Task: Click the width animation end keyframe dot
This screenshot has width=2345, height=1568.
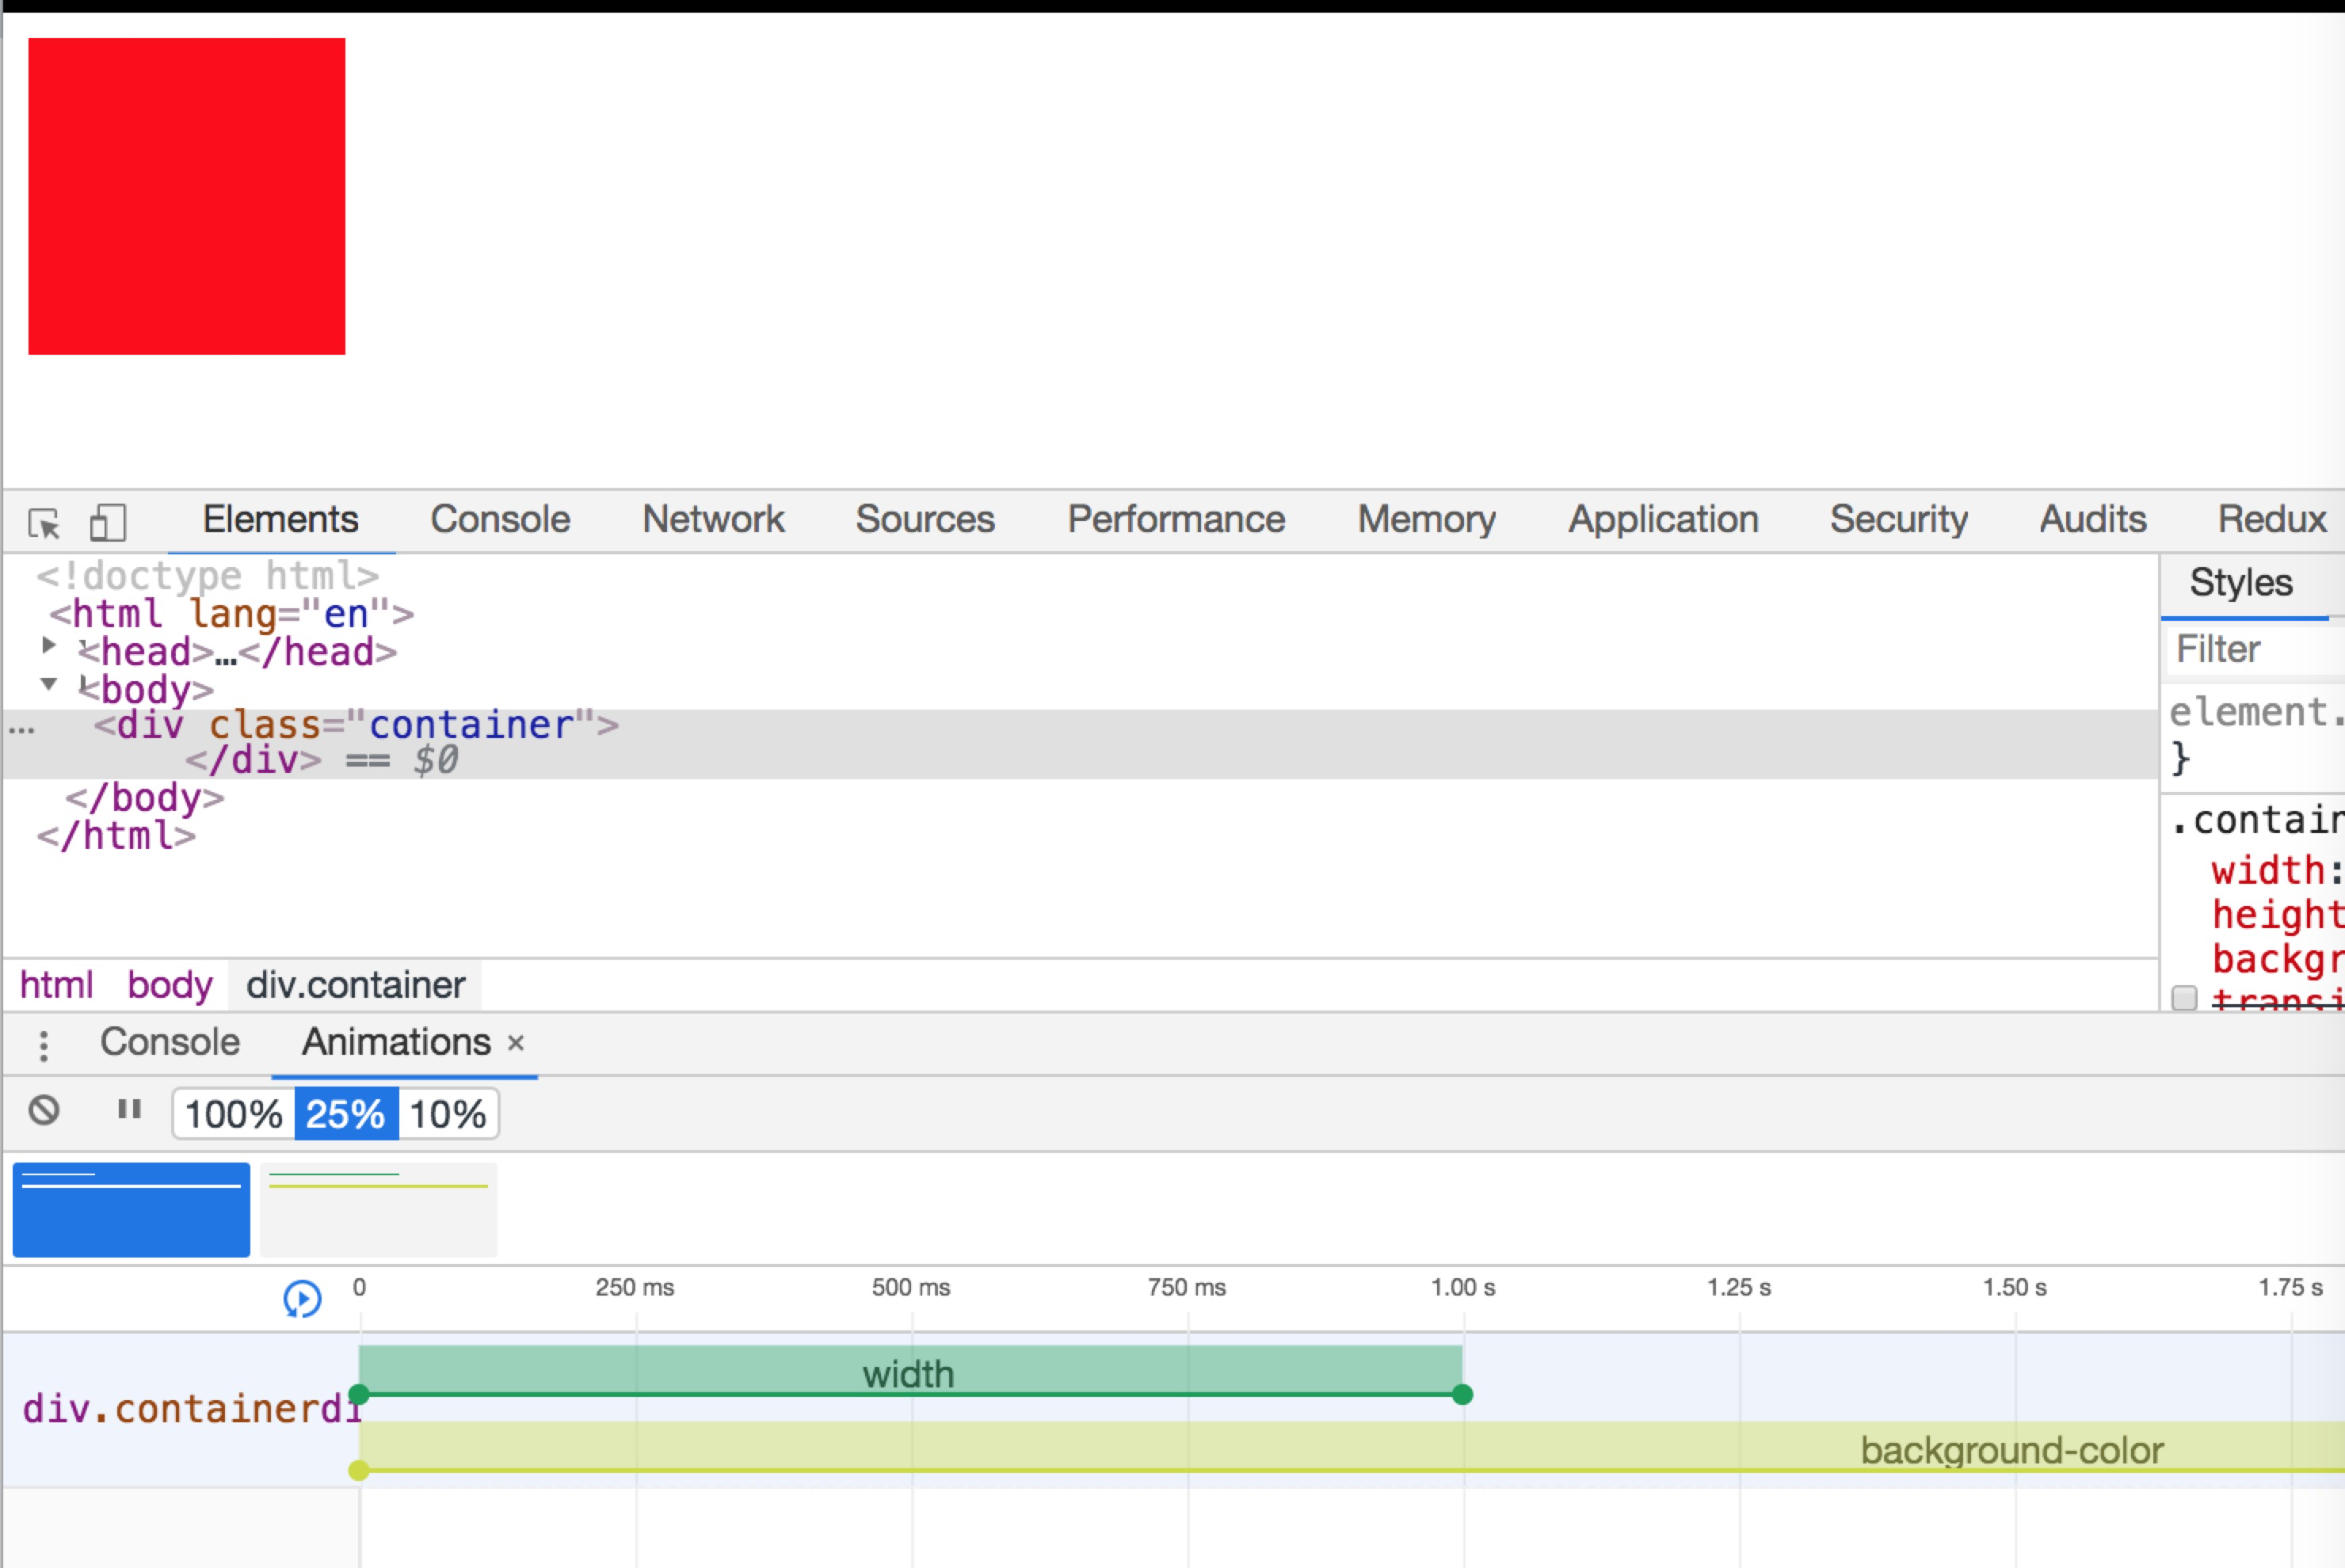Action: [1462, 1394]
